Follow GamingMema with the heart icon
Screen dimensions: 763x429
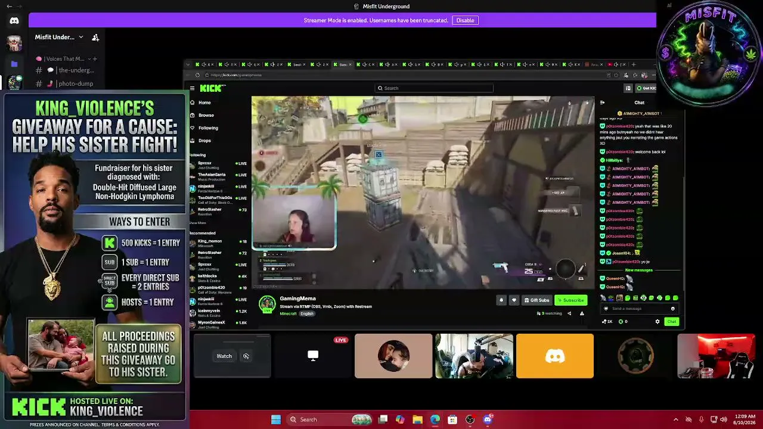[514, 300]
